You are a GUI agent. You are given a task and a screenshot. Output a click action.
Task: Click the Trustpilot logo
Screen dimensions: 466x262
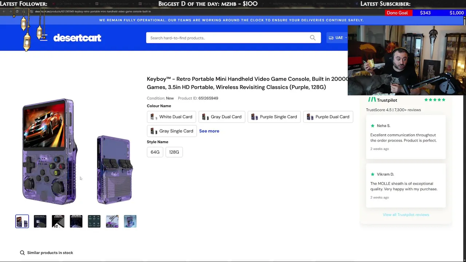[382, 100]
